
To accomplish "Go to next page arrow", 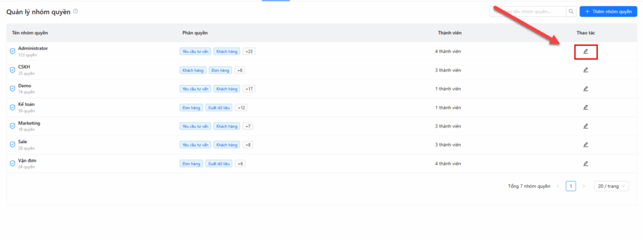I will (583, 186).
